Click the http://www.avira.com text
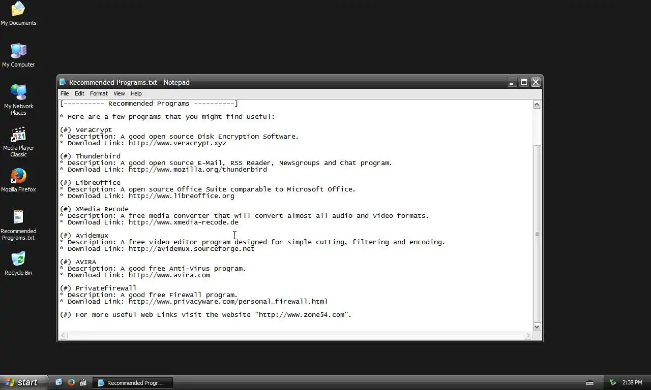Viewport: 651px width, 390px height. point(169,275)
